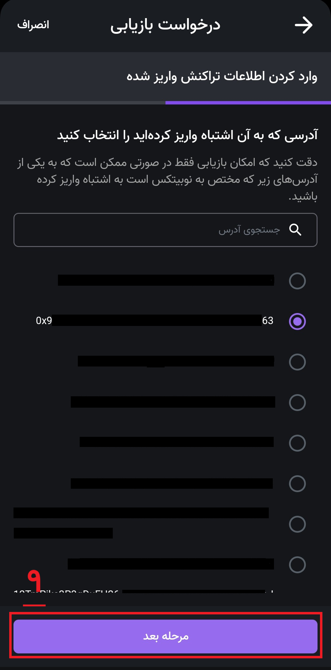Click the magnifier search icon
331x670 pixels.
(x=295, y=229)
